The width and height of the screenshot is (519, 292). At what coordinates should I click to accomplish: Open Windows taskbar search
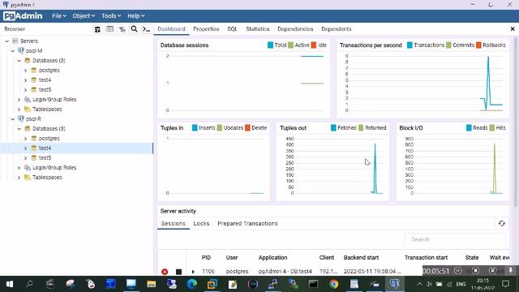[29, 284]
